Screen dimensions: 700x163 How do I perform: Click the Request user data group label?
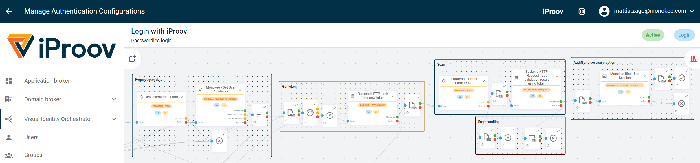click(149, 80)
